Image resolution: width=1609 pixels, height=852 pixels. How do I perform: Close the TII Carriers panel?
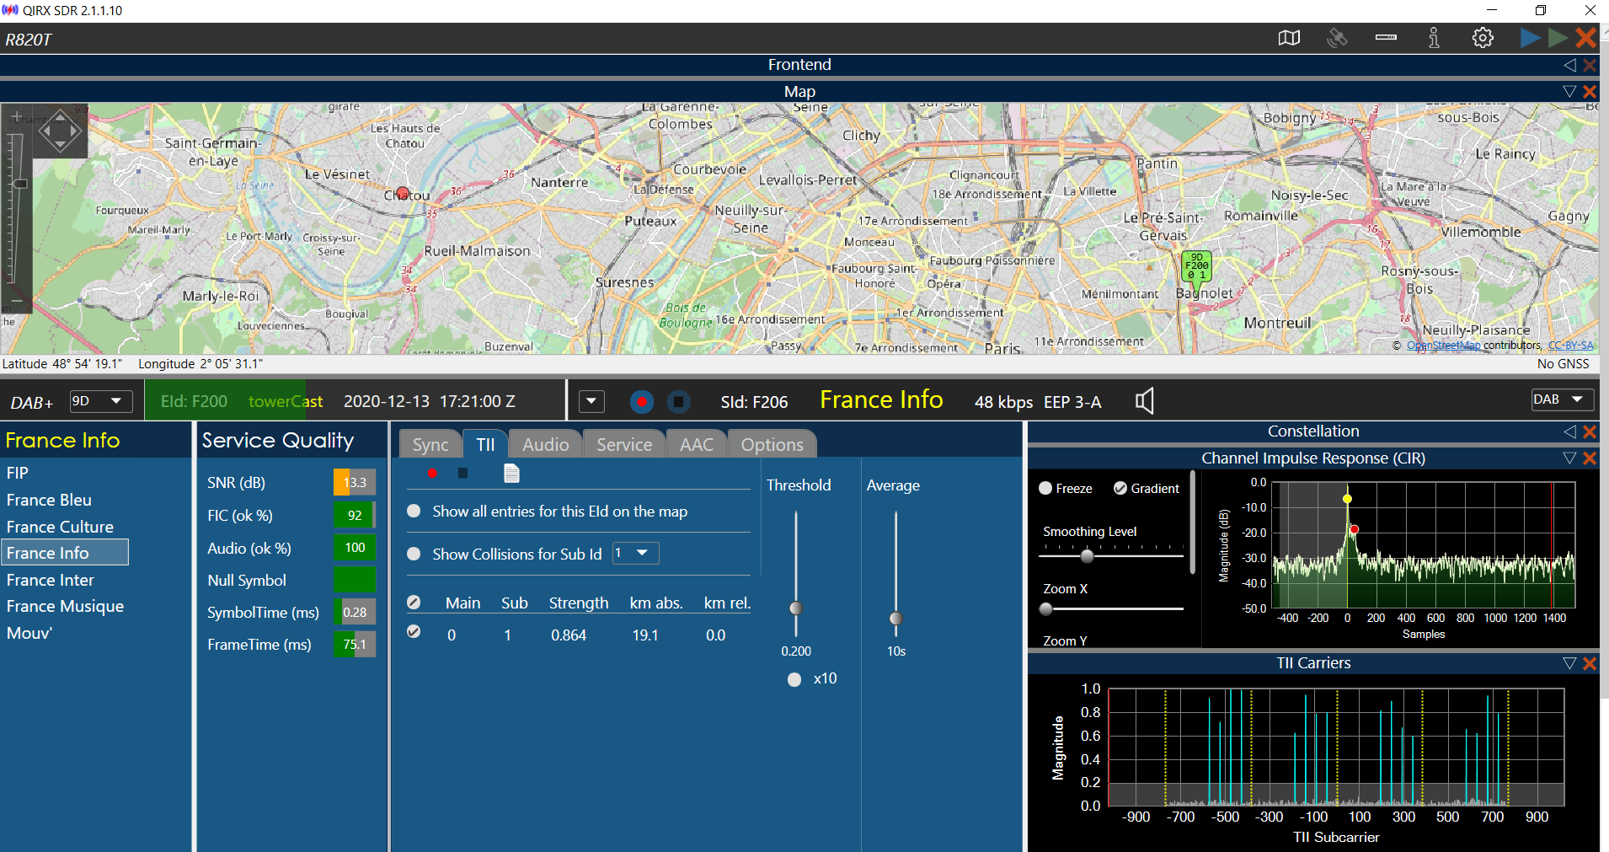pos(1590,663)
